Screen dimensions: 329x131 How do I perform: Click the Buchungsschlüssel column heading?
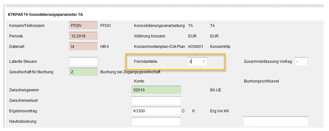click(x=261, y=81)
